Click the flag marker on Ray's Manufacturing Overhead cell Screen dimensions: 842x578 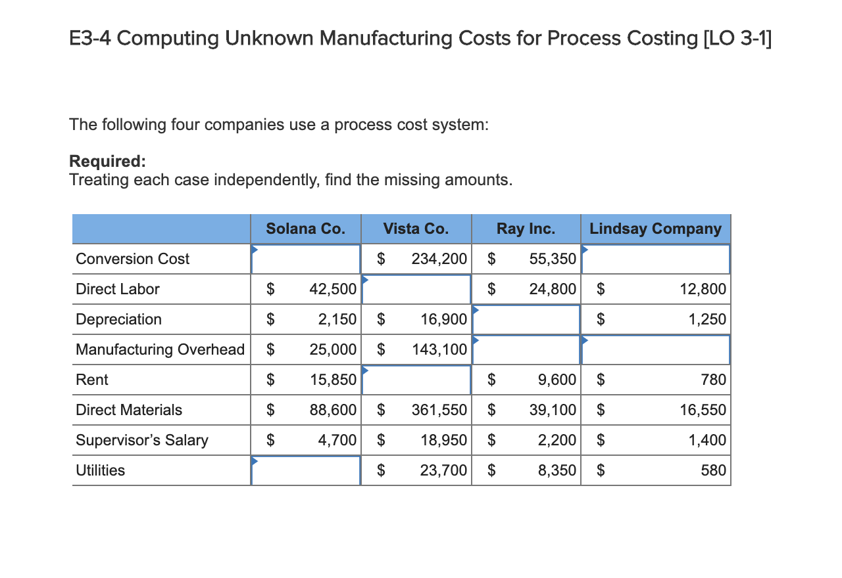pyautogui.click(x=474, y=340)
